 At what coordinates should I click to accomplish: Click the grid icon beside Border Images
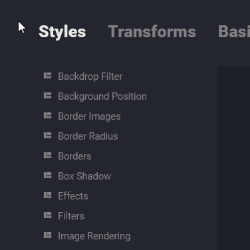(x=48, y=116)
